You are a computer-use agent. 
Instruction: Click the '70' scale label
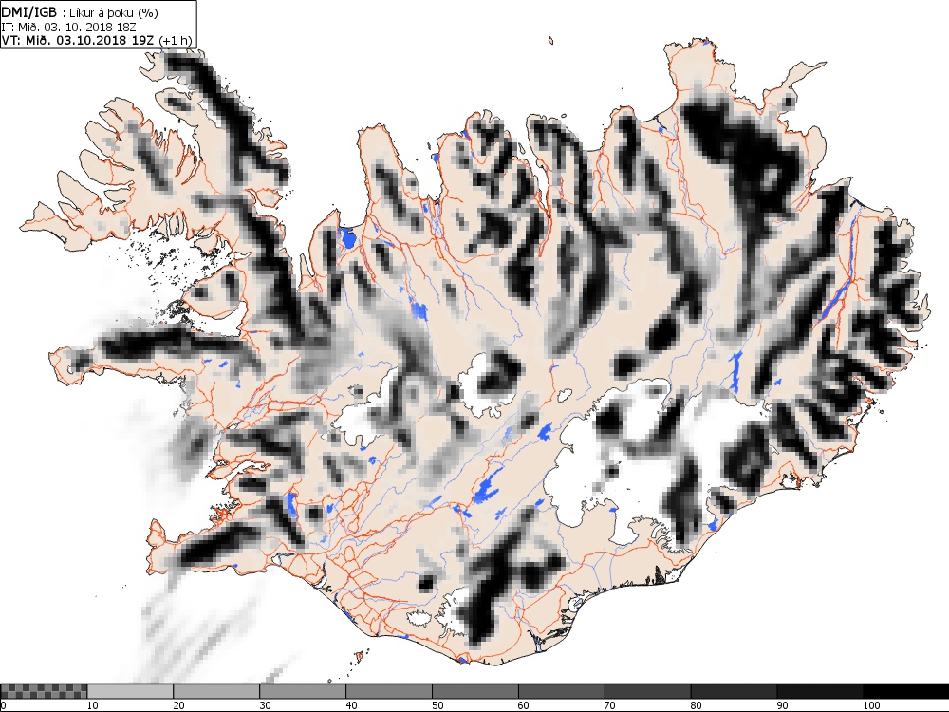coord(610,705)
